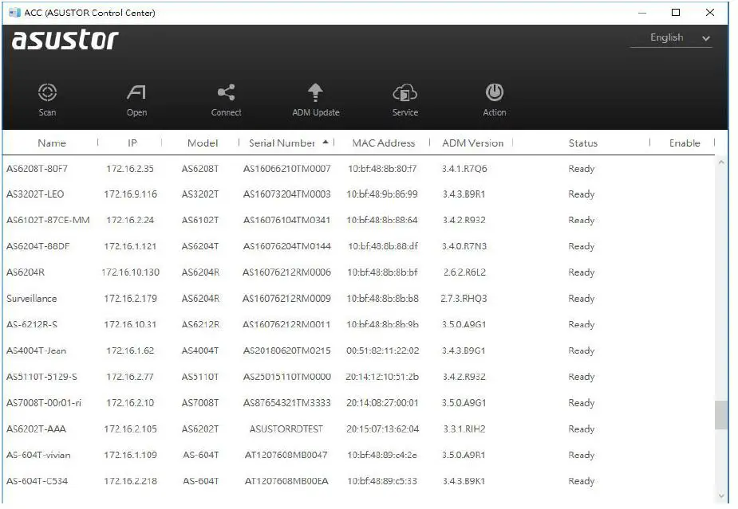This screenshot has height=509, width=738.
Task: Click IP address 172.16.9.116
Action: click(130, 194)
